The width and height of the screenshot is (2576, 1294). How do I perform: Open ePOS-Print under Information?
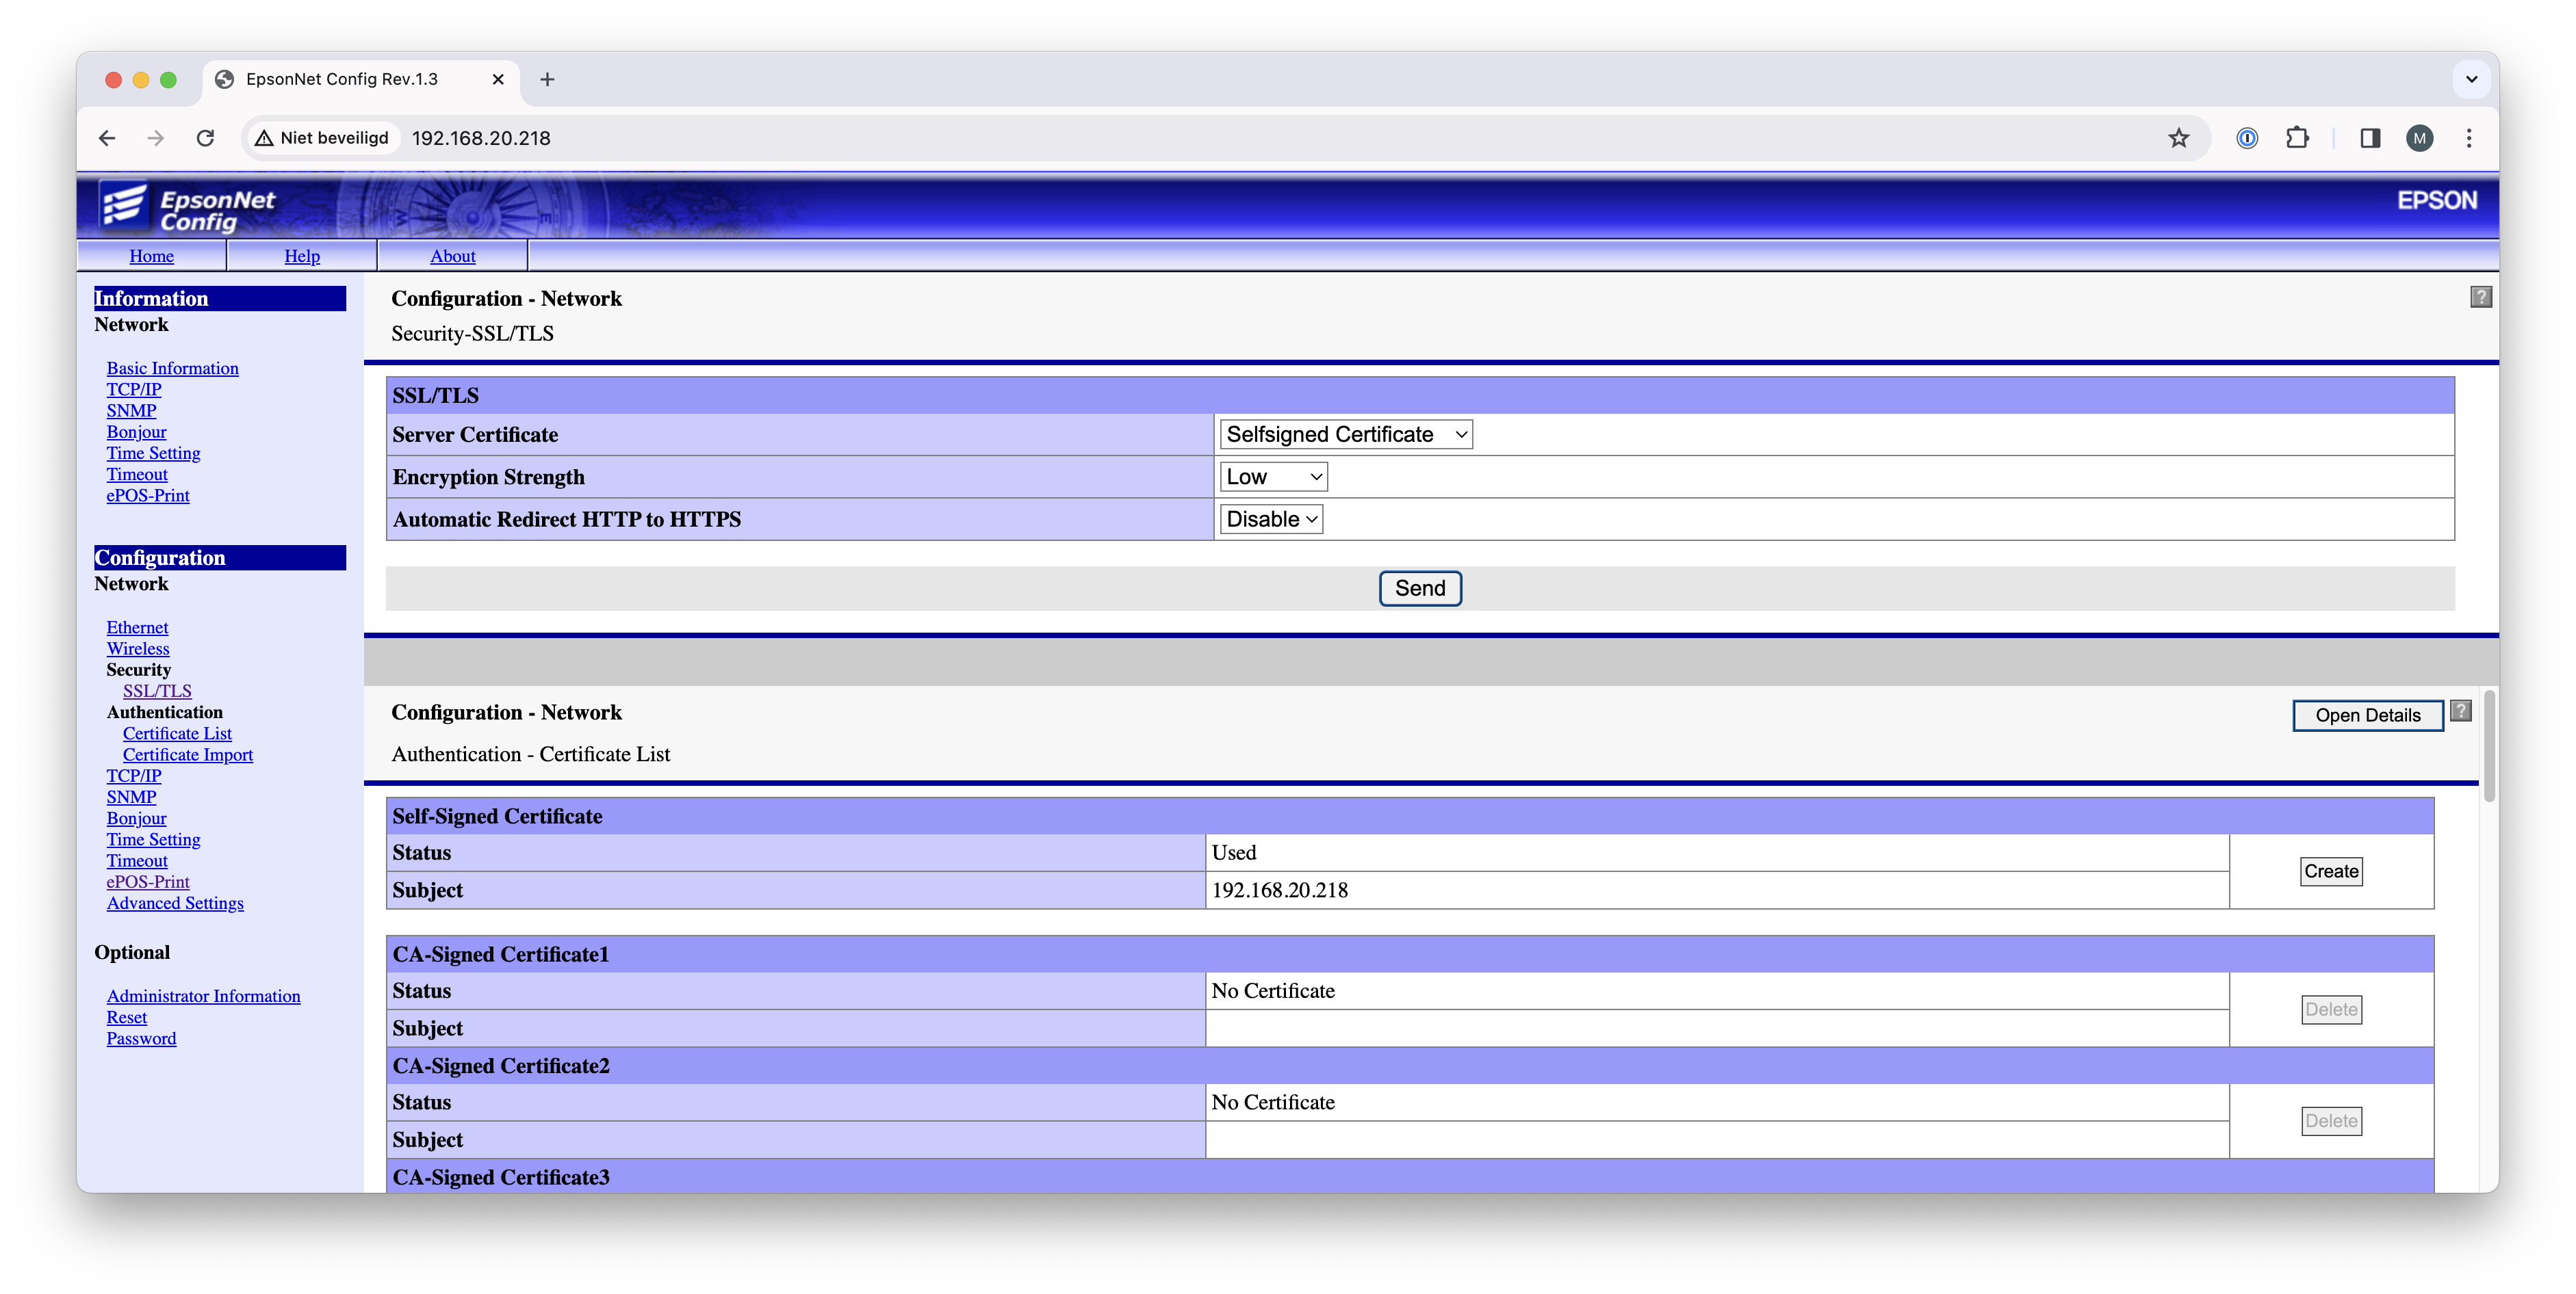(x=148, y=494)
